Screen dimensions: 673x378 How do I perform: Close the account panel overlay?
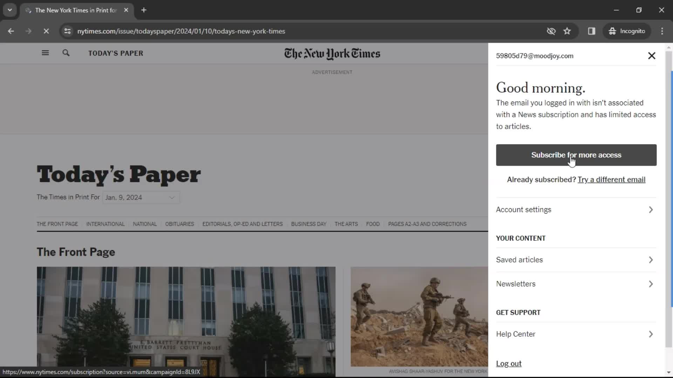click(652, 55)
